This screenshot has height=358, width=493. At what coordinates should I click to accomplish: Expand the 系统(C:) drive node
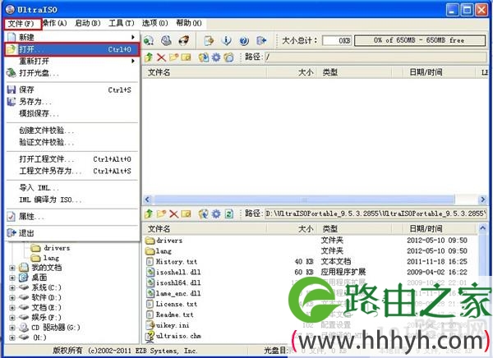12,287
